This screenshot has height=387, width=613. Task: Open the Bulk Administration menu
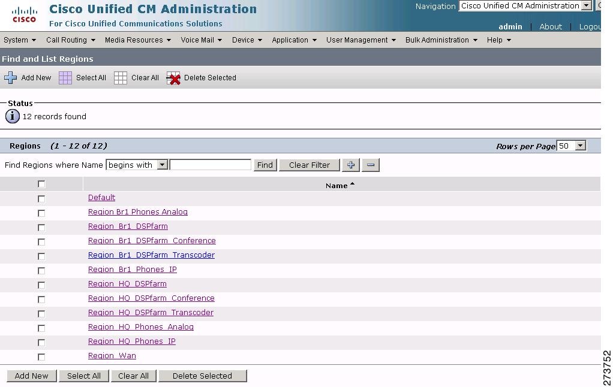point(441,40)
